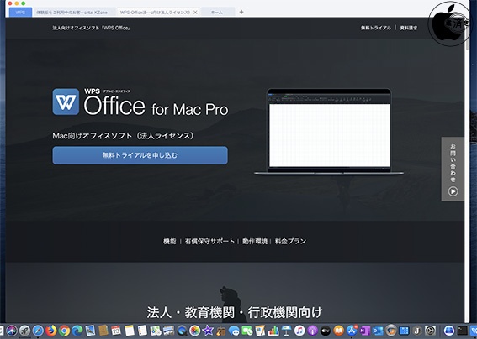
Task: Open GarageBand guitar icon in Dock
Action: (221, 331)
